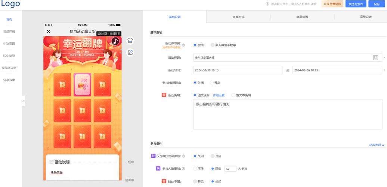Viewport: 387px width, 187px height.
Task: Click the purple 联 badge beside 仅企微好友可参与
Action: coord(153,156)
